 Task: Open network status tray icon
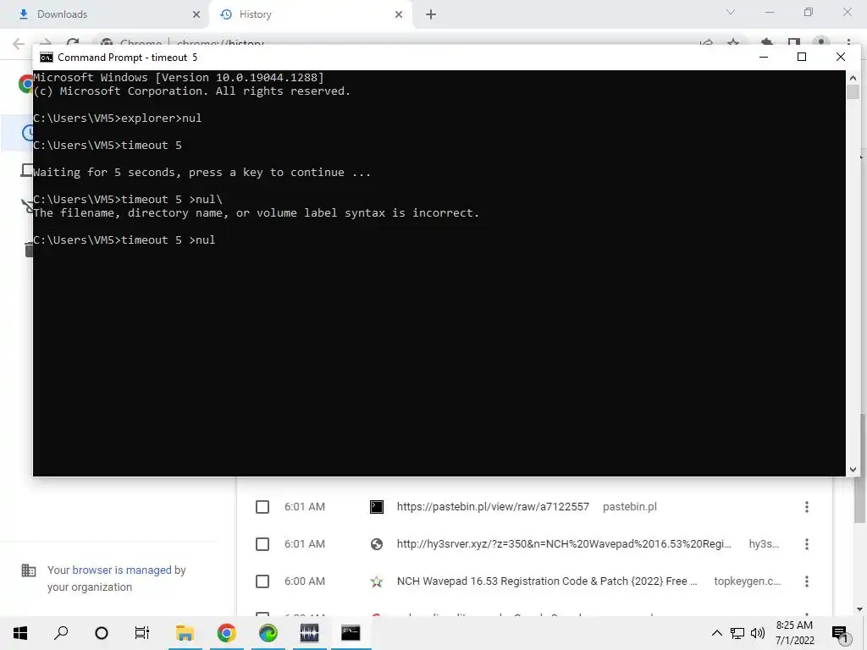[737, 633]
